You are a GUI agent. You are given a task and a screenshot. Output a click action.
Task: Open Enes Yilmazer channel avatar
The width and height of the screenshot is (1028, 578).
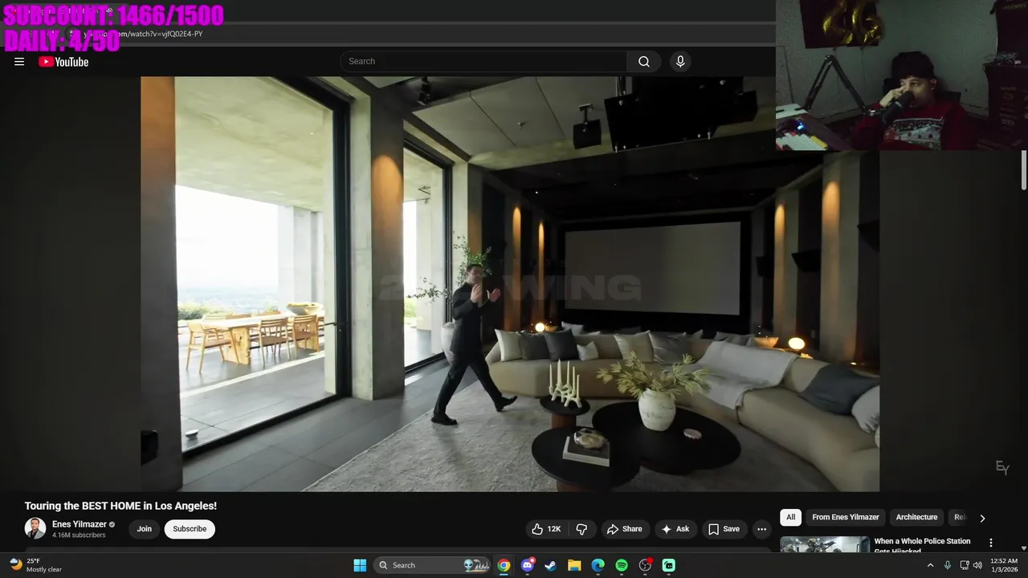(x=35, y=528)
